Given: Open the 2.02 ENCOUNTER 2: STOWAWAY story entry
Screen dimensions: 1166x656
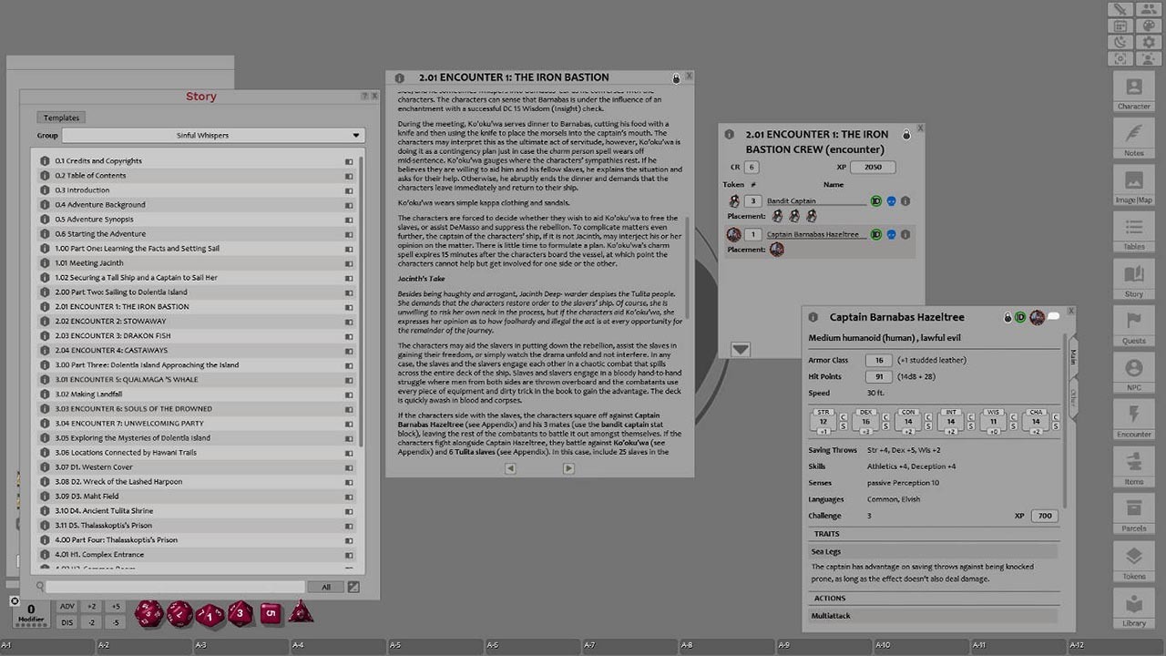Looking at the screenshot, I should (109, 321).
